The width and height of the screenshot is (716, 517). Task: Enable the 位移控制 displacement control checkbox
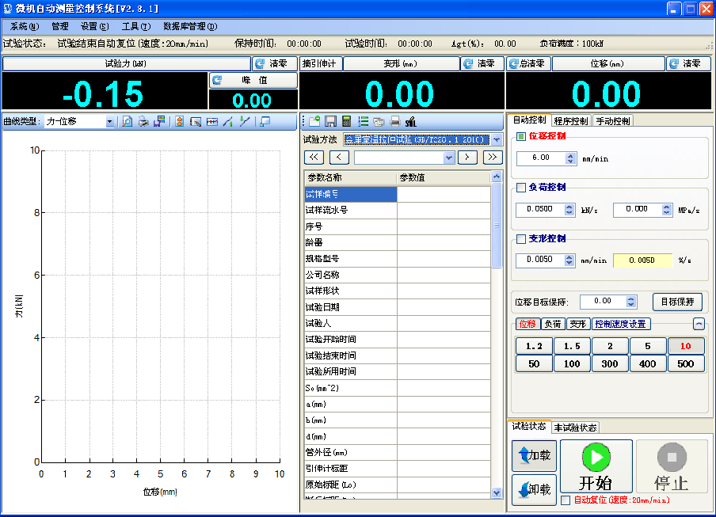click(x=521, y=136)
